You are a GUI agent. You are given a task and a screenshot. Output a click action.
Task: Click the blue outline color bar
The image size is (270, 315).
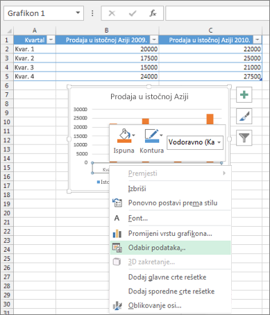(152, 141)
